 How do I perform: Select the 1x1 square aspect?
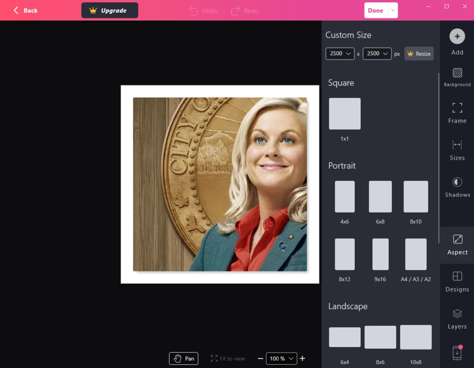pyautogui.click(x=345, y=114)
